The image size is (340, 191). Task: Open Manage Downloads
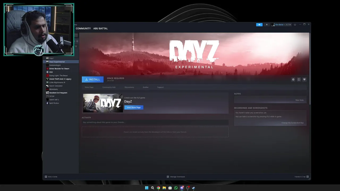pyautogui.click(x=176, y=177)
